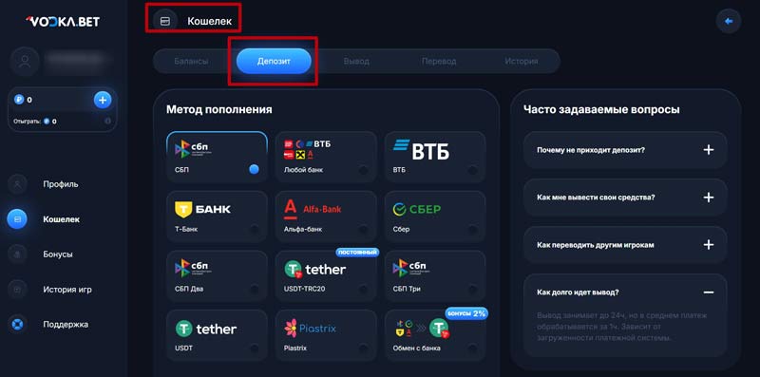Click the wallet card icon in header

165,21
